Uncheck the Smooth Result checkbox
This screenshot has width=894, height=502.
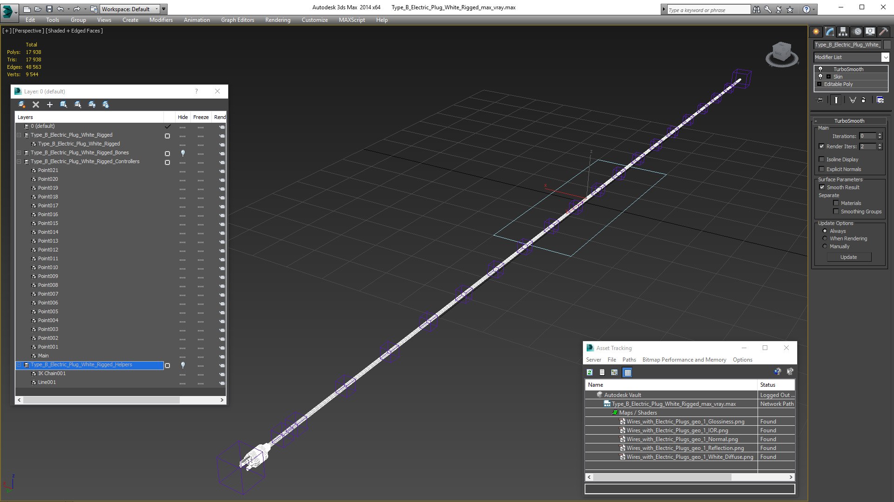tap(822, 187)
